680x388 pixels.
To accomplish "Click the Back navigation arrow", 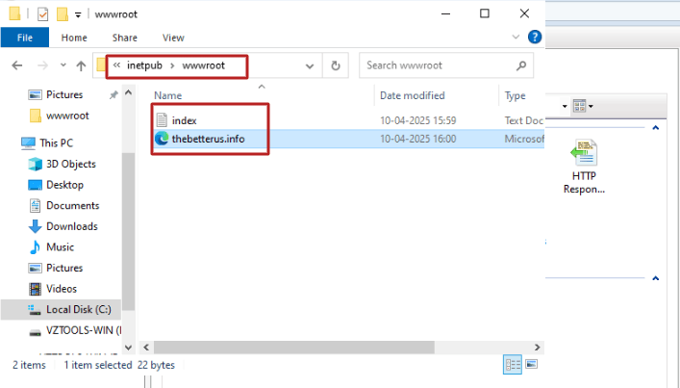I will [17, 65].
